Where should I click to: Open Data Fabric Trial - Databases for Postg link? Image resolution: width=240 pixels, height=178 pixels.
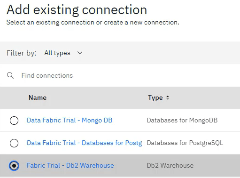click(x=84, y=143)
